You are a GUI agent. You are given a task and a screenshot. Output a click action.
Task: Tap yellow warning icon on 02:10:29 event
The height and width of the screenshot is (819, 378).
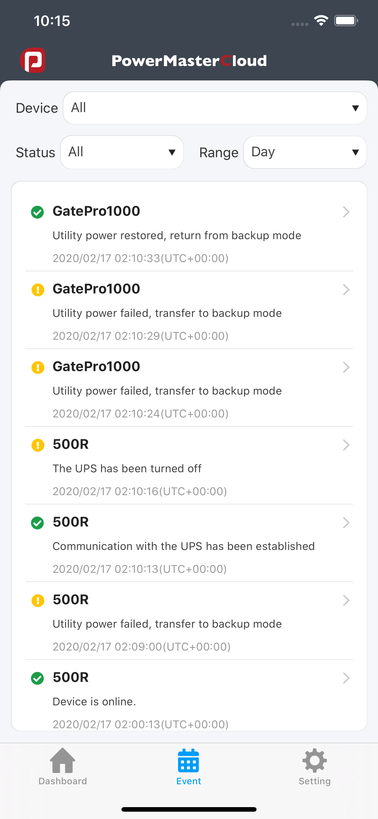coord(38,290)
